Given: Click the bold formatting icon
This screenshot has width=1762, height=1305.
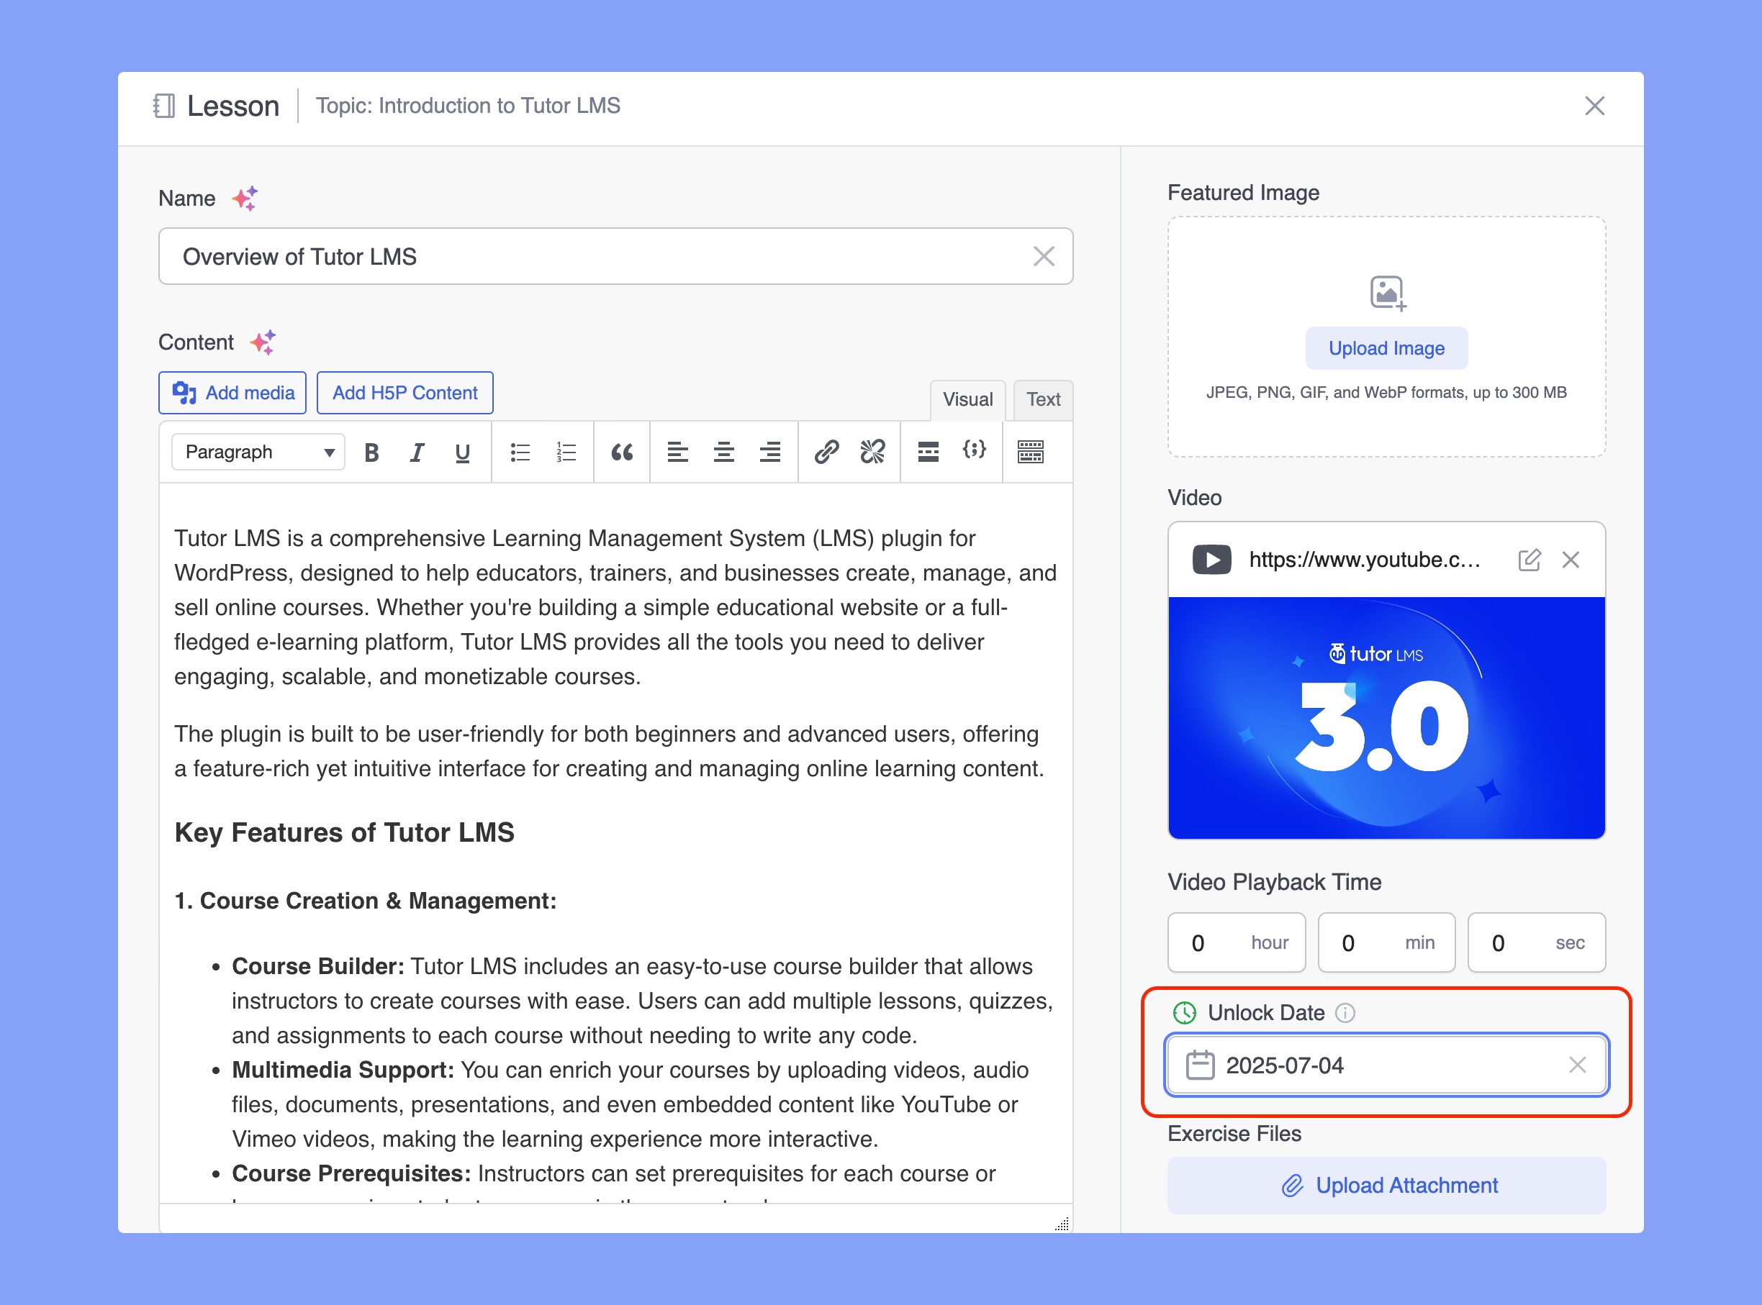Looking at the screenshot, I should tap(373, 450).
